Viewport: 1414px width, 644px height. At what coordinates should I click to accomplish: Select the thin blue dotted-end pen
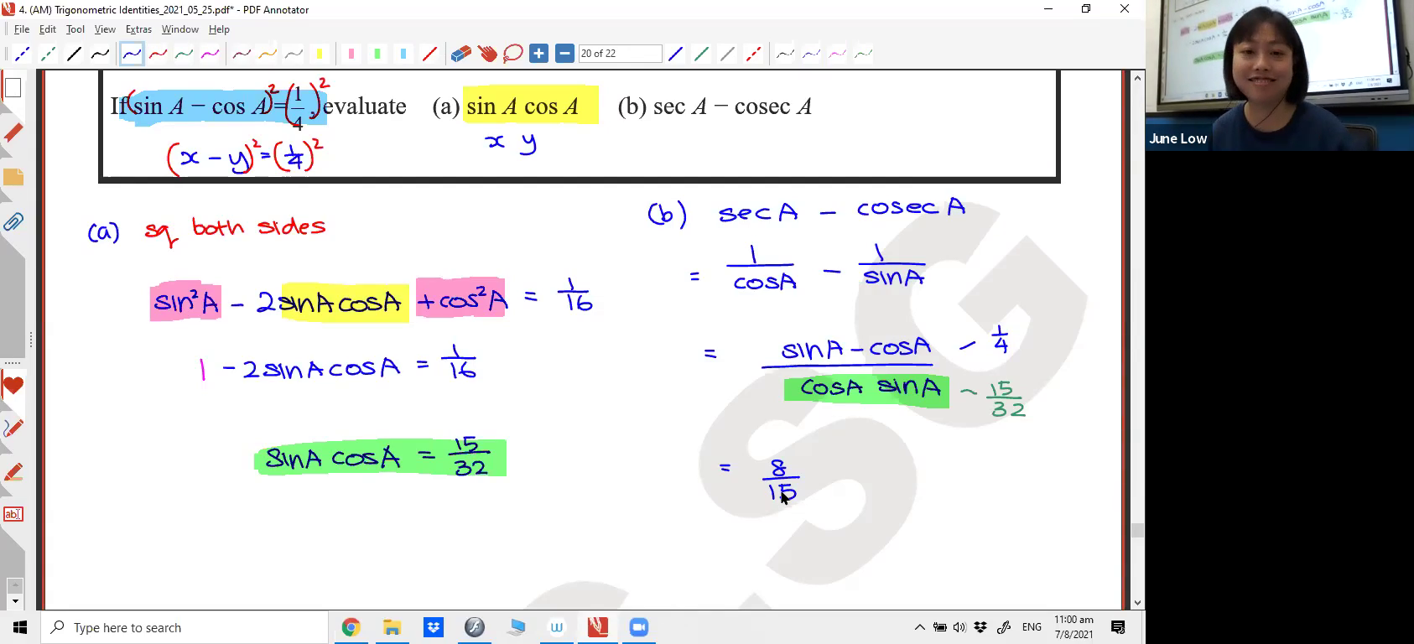click(811, 55)
